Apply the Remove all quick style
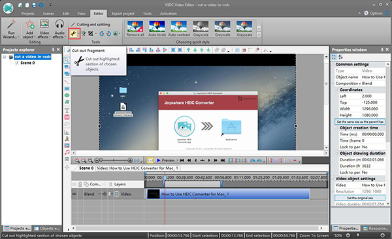392x239 pixels. click(135, 29)
